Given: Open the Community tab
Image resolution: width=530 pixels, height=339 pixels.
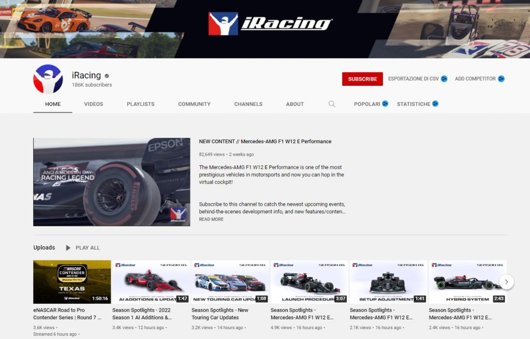Looking at the screenshot, I should [195, 104].
